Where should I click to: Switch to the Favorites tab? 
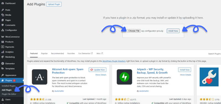(x=71, y=54)
